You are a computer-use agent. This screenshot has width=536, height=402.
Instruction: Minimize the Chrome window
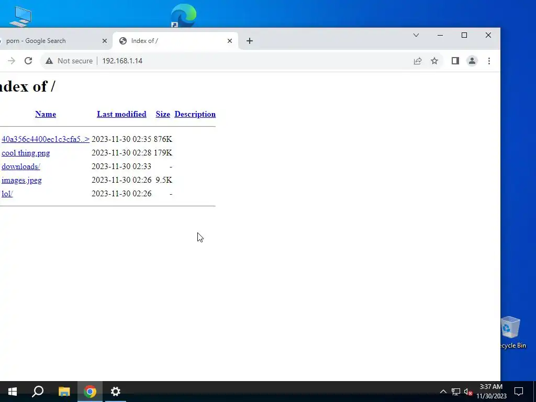coord(440,35)
